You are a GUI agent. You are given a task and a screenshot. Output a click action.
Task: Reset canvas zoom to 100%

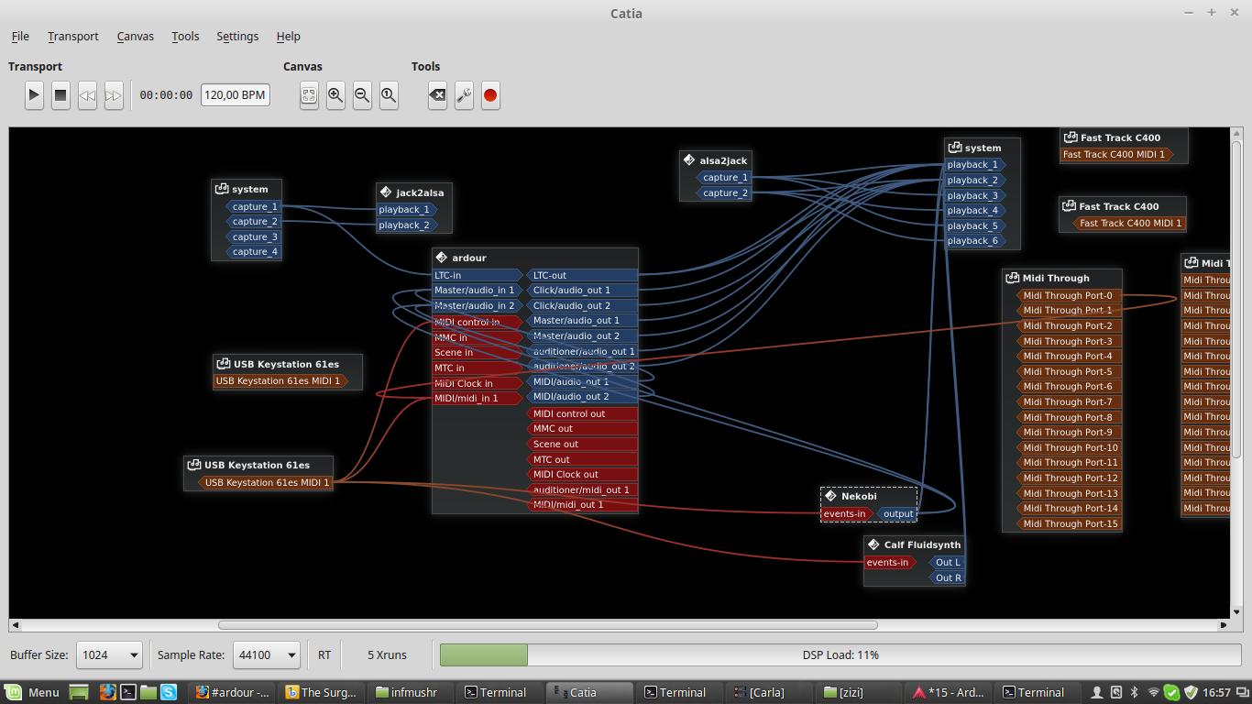[x=389, y=94]
